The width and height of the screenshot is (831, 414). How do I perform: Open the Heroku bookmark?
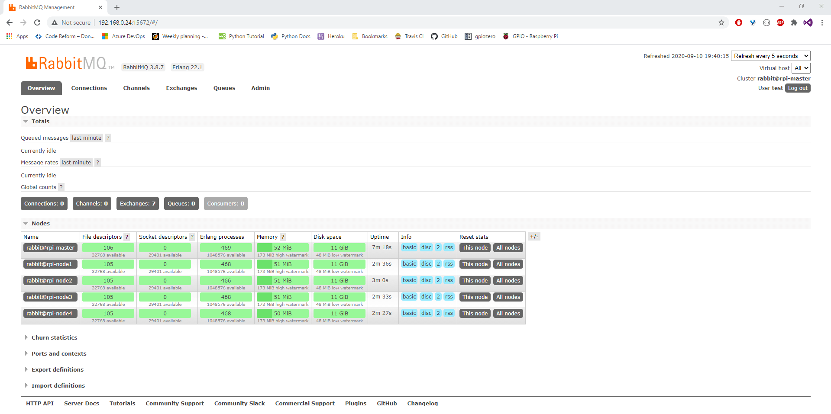331,36
